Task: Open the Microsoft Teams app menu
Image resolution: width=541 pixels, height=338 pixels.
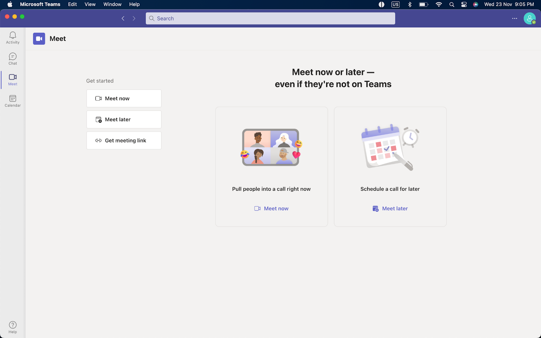Action: 40,4
